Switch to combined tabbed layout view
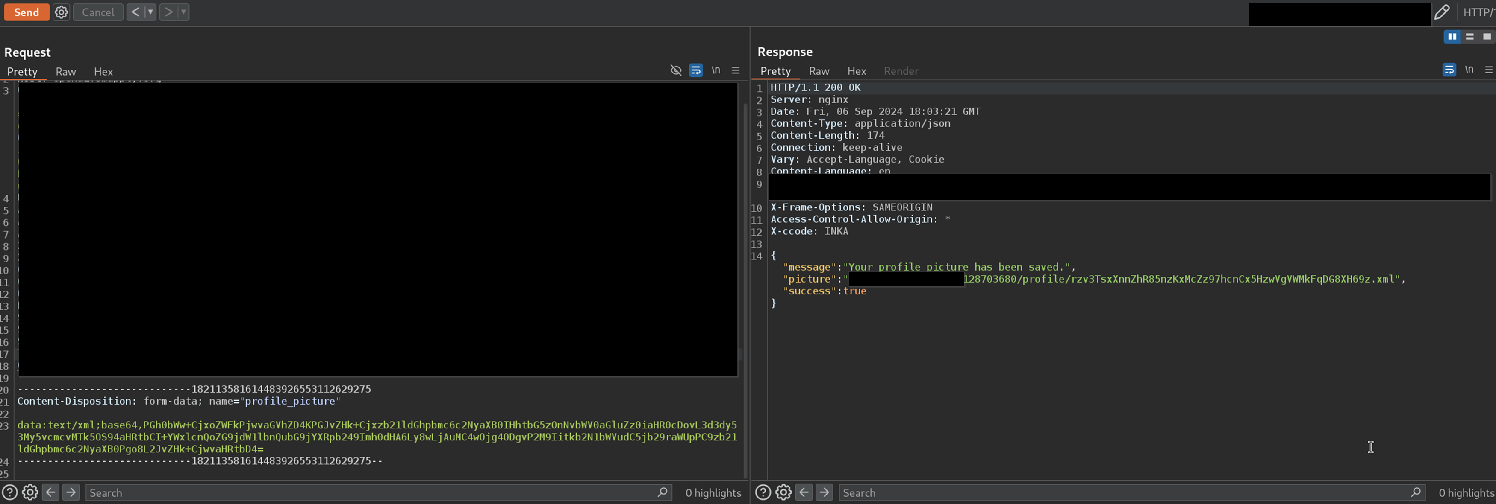 coord(1487,37)
